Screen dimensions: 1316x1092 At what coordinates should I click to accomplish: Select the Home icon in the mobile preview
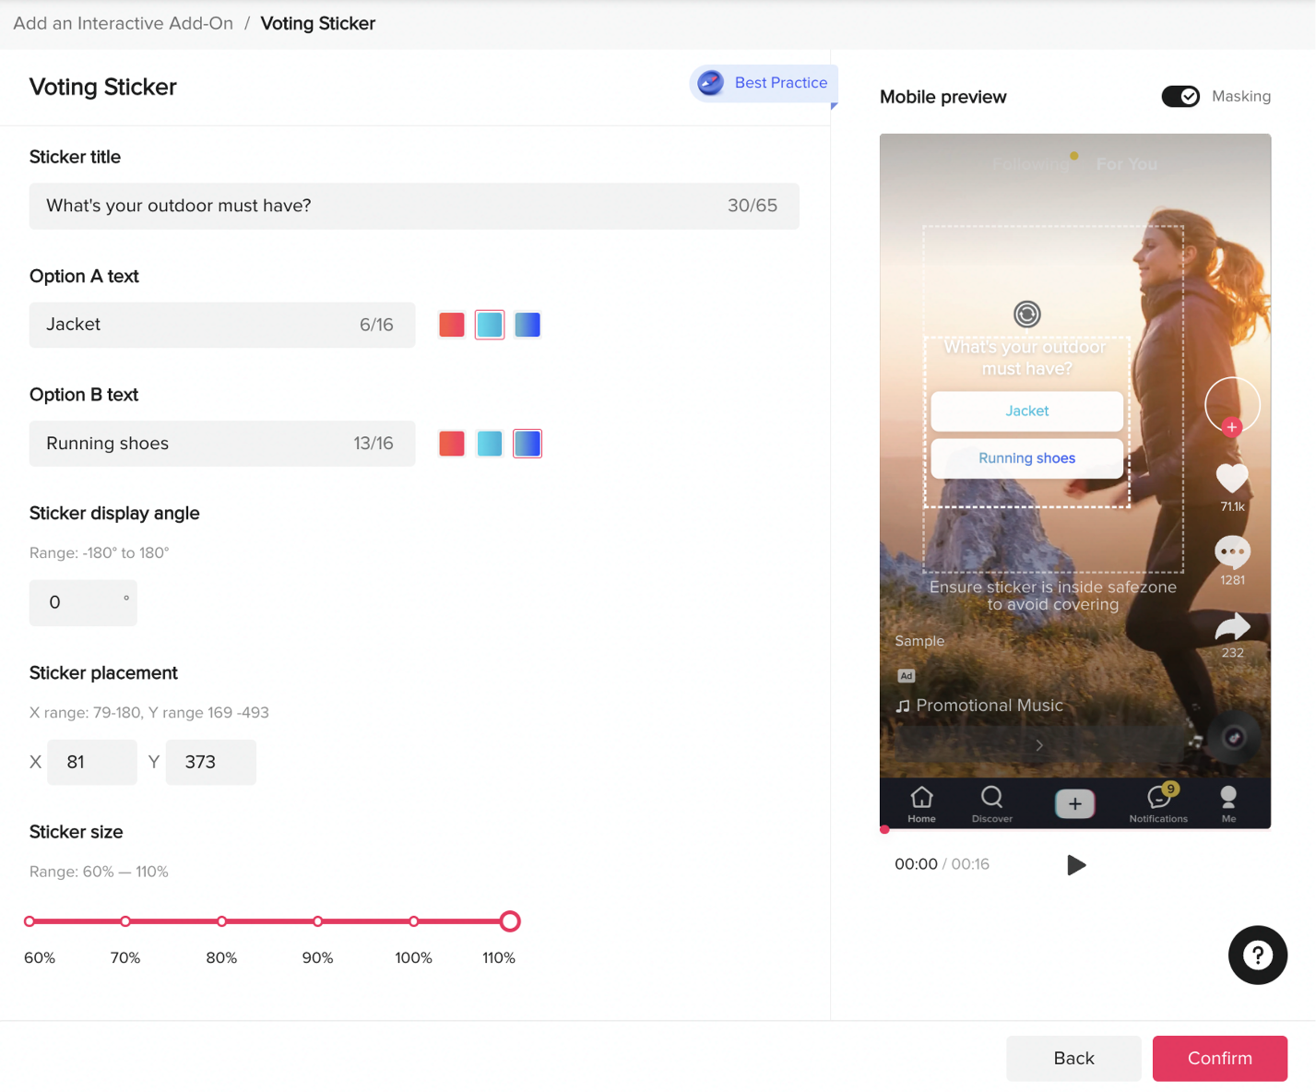coord(921,803)
